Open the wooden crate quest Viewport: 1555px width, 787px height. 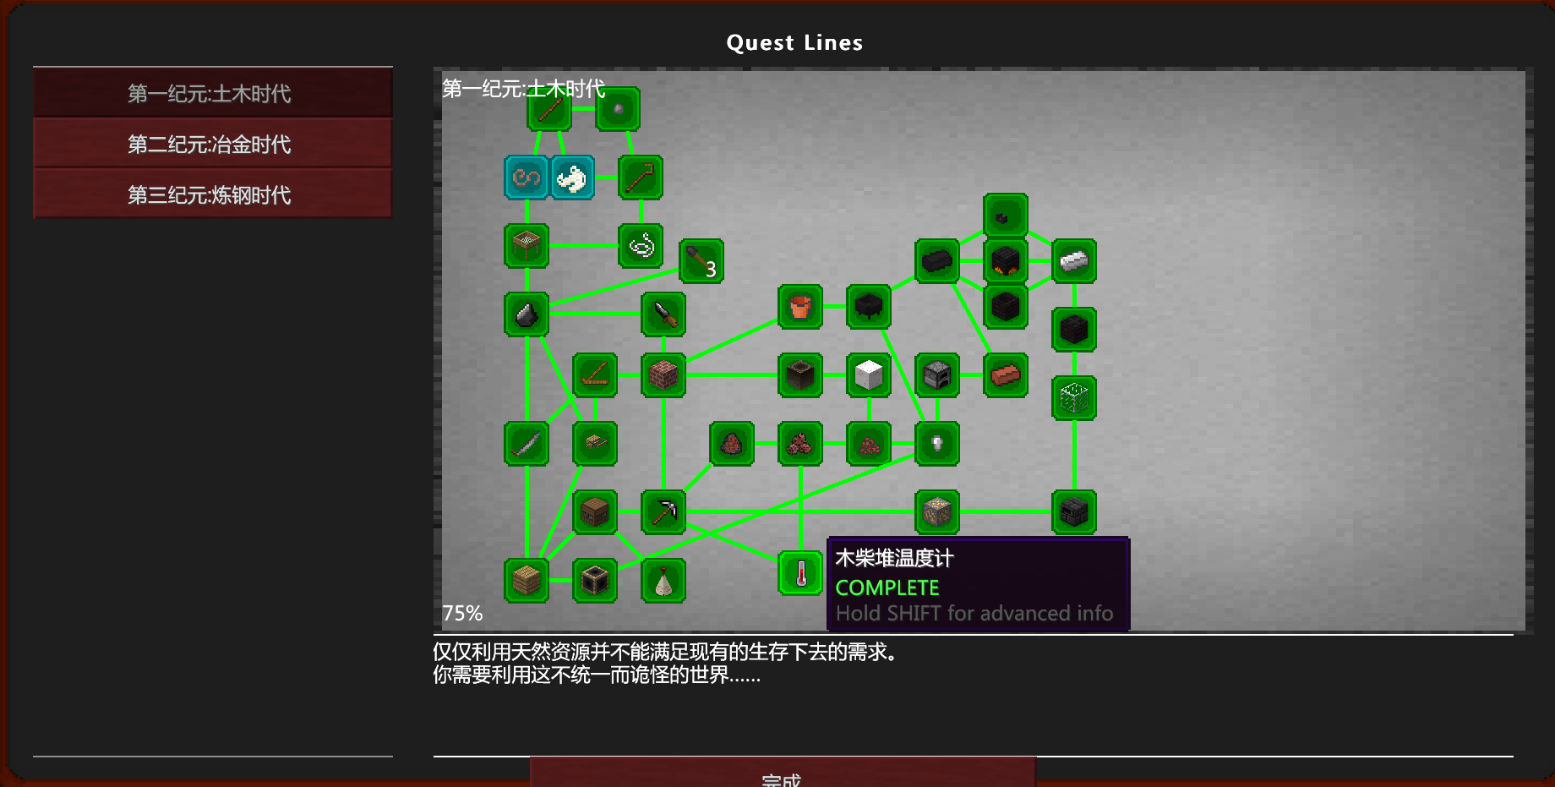tap(595, 512)
